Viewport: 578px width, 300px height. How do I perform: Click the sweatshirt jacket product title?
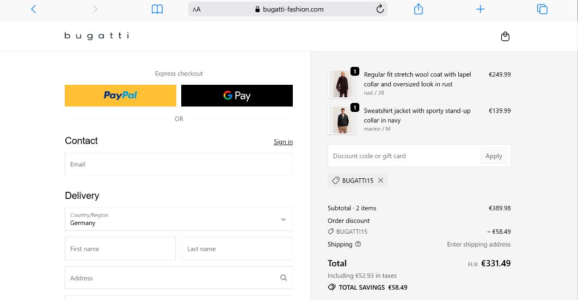417,115
